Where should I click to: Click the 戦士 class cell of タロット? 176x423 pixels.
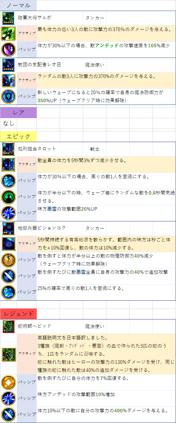95,149
